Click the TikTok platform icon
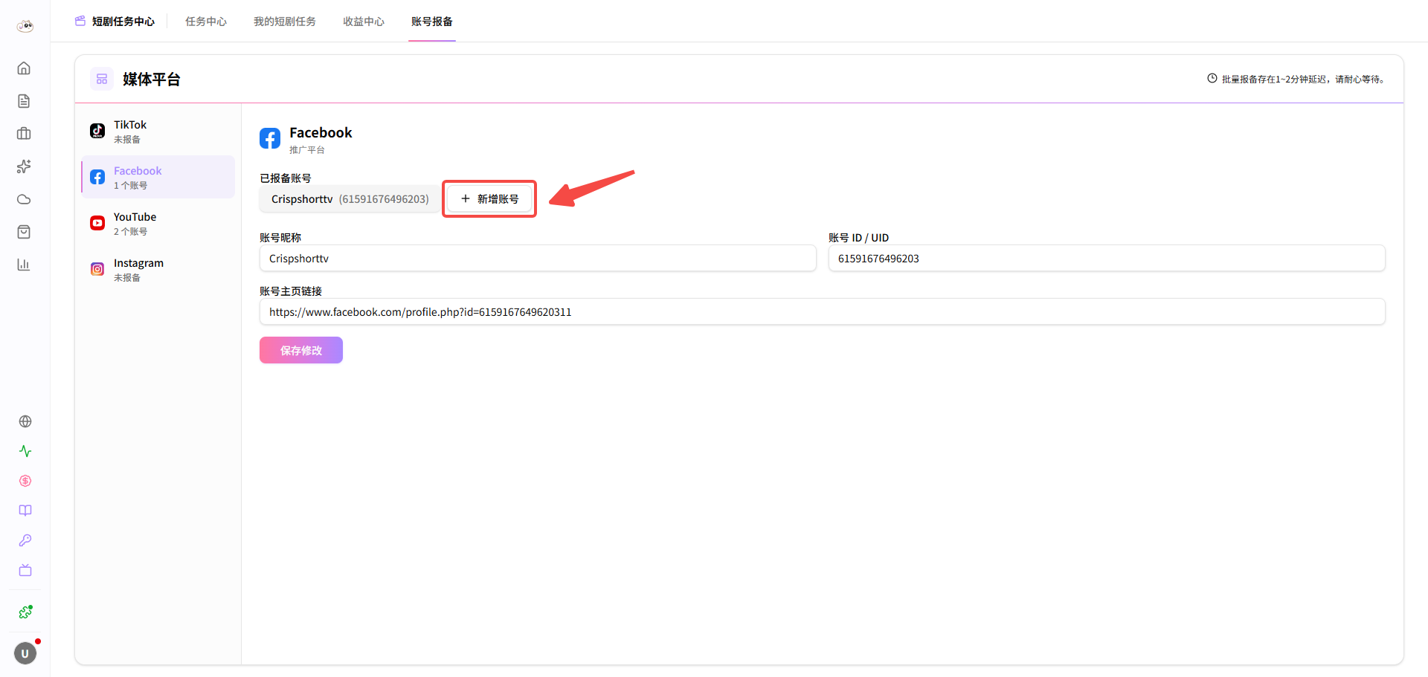Screen dimensions: 1428x677 tap(97, 131)
